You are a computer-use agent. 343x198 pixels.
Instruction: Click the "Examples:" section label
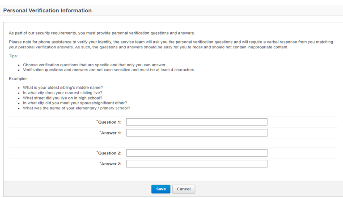click(18, 78)
